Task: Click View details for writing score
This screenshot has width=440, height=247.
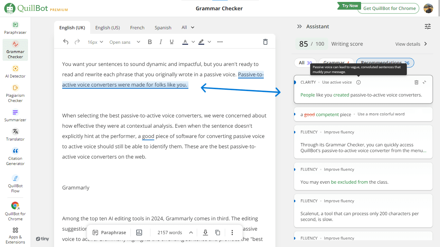Action: click(x=411, y=44)
